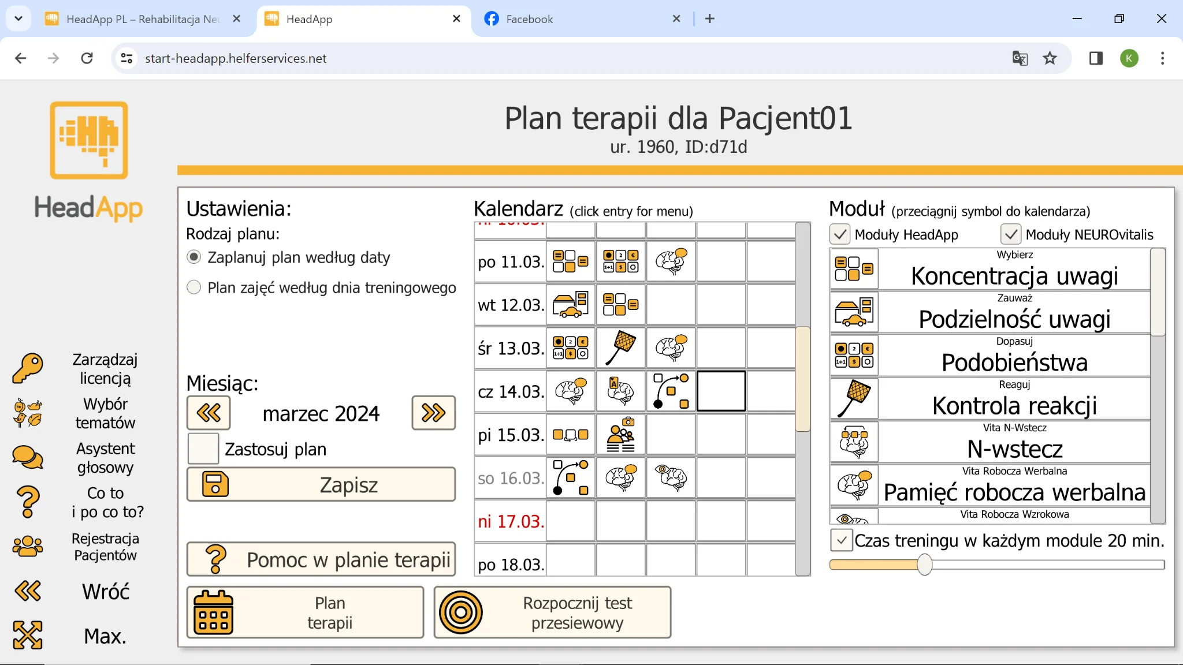Toggle Moduły HeadApp checkbox
Image resolution: width=1183 pixels, height=665 pixels.
point(840,234)
